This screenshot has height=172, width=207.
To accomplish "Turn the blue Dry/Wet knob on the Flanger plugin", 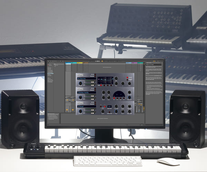I will coord(80,111).
